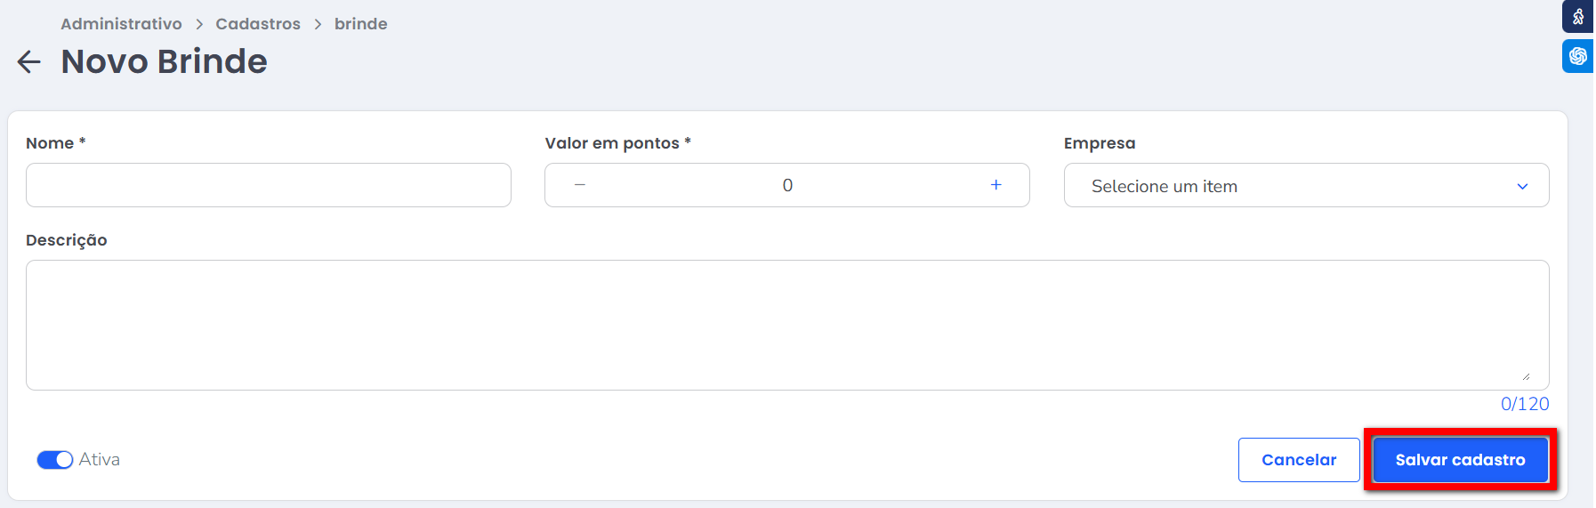Expand the Empresa dropdown chevron
This screenshot has height=508, width=1596.
click(x=1522, y=187)
